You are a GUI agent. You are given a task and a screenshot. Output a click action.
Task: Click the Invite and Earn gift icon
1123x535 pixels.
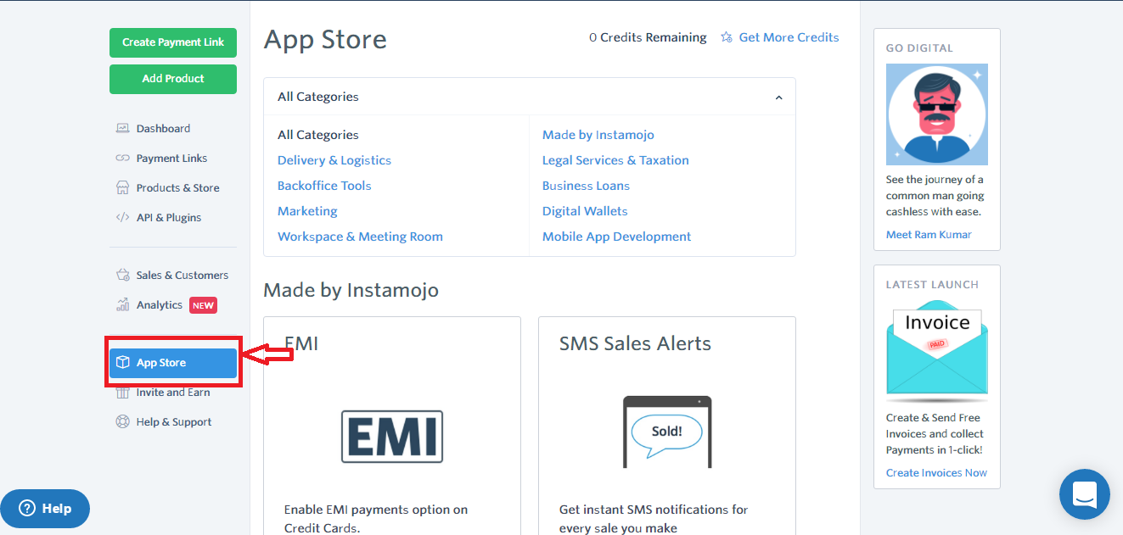122,393
